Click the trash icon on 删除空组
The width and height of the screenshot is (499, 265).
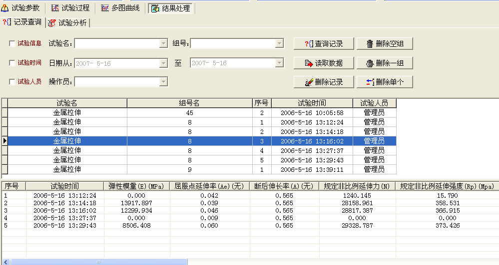pyautogui.click(x=370, y=44)
